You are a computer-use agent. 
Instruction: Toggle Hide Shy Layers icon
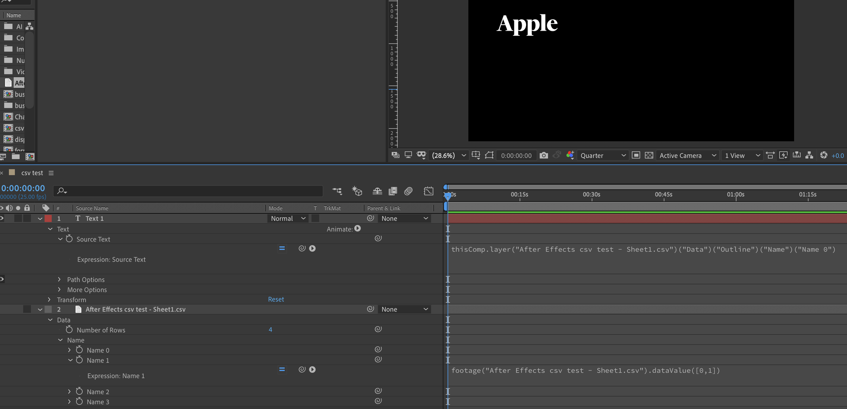[x=377, y=191]
